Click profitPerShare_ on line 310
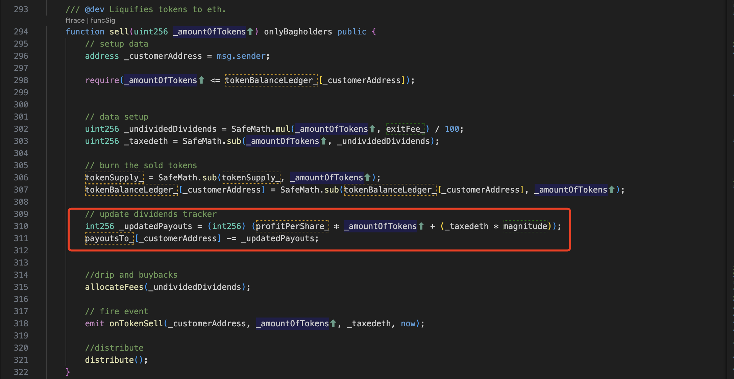The width and height of the screenshot is (734, 379). click(x=292, y=226)
